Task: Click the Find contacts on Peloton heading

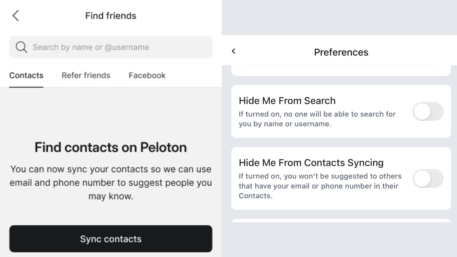Action: click(x=111, y=147)
